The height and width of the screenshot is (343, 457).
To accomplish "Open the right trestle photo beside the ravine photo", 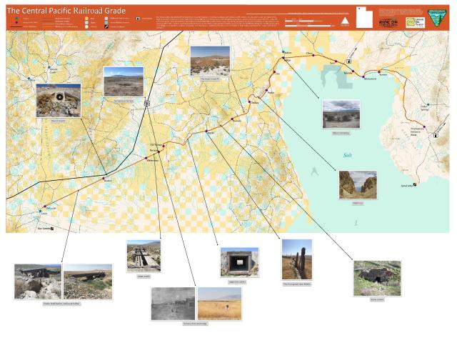I will pos(88,282).
